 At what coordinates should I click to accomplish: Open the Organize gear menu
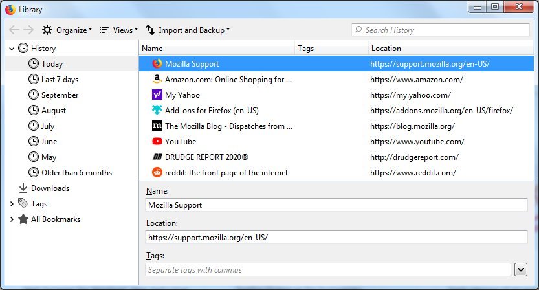67,30
